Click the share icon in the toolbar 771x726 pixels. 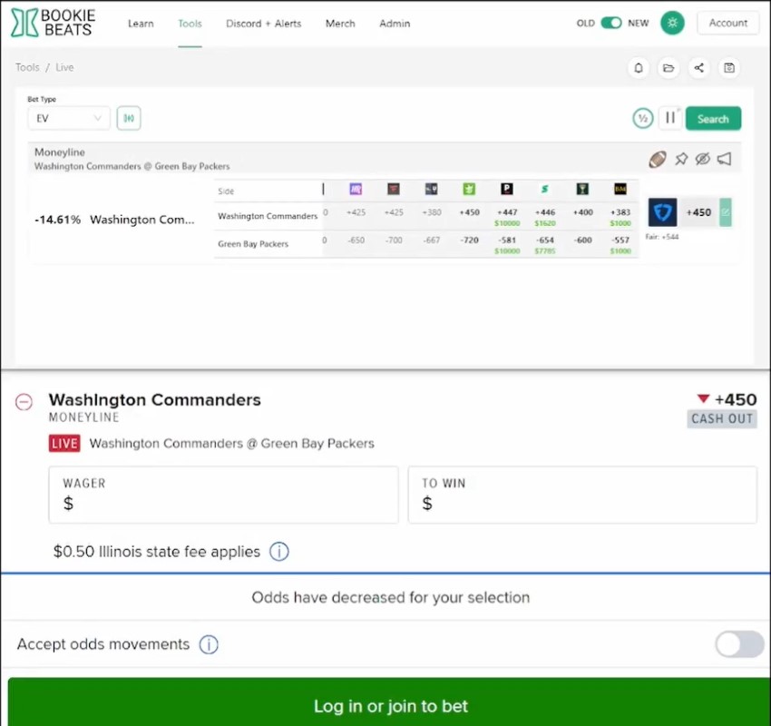(700, 68)
